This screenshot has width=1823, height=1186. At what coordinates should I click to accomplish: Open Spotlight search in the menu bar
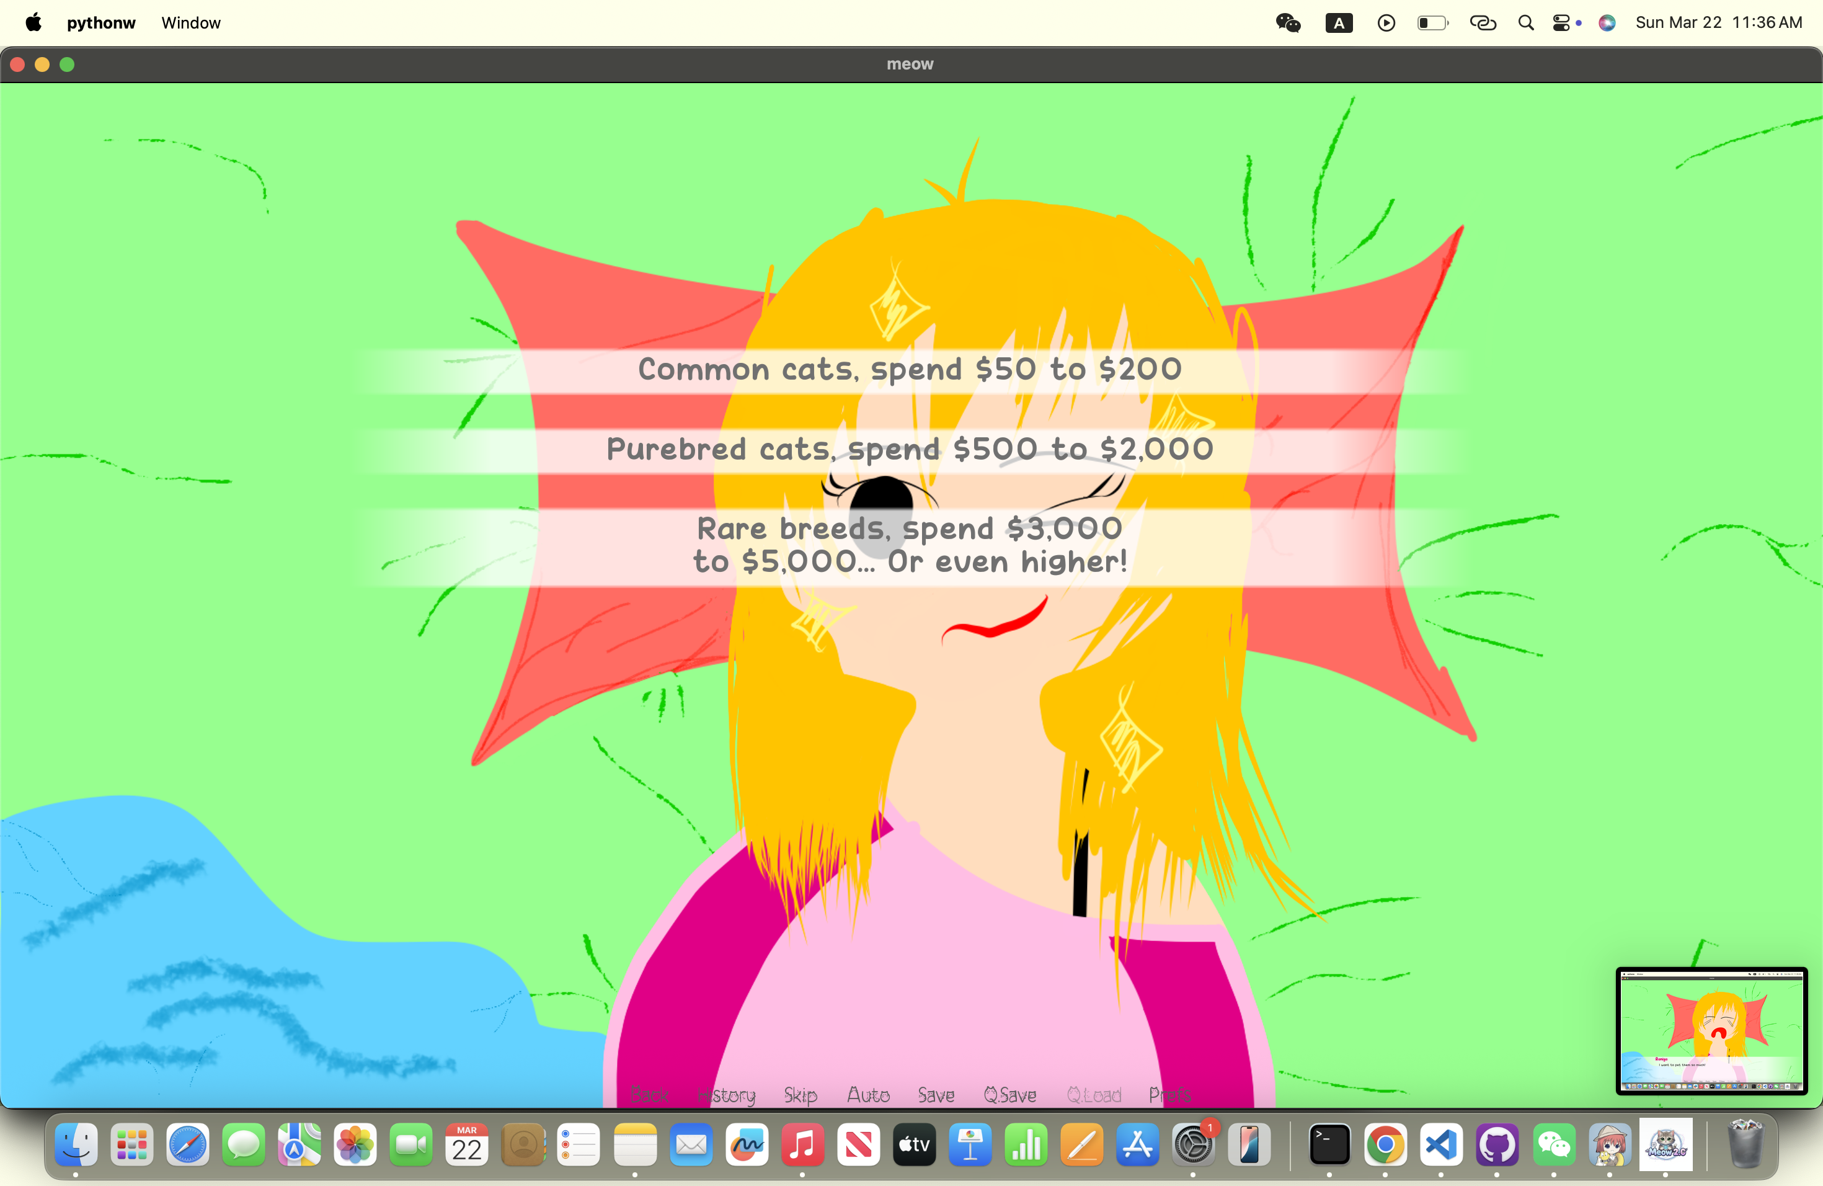tap(1525, 23)
